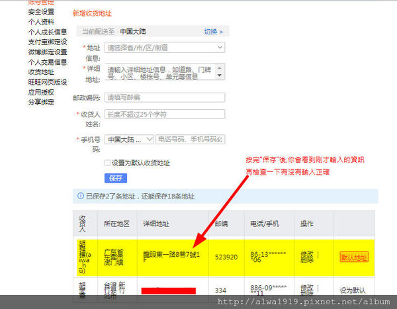
Task: Go to 个人资料 in the sidebar
Action: click(41, 21)
